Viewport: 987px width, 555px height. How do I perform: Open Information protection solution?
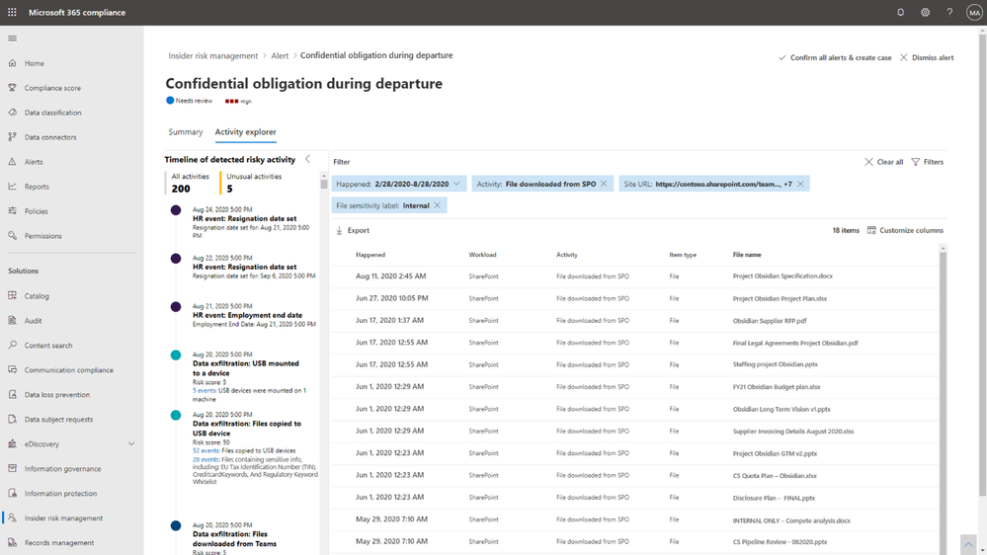[x=60, y=494]
